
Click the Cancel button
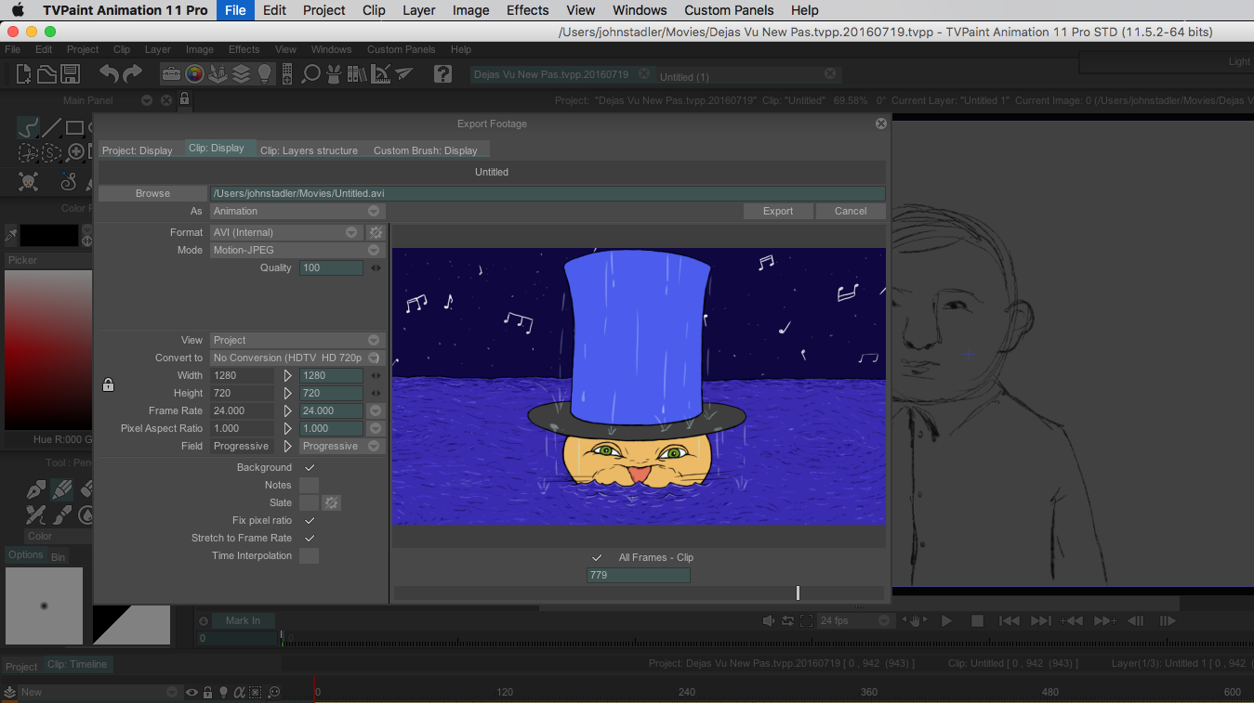pos(851,211)
